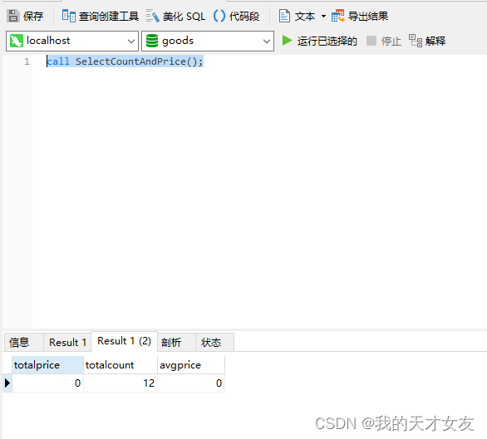Open the Query Builder tool icon

tap(68, 16)
